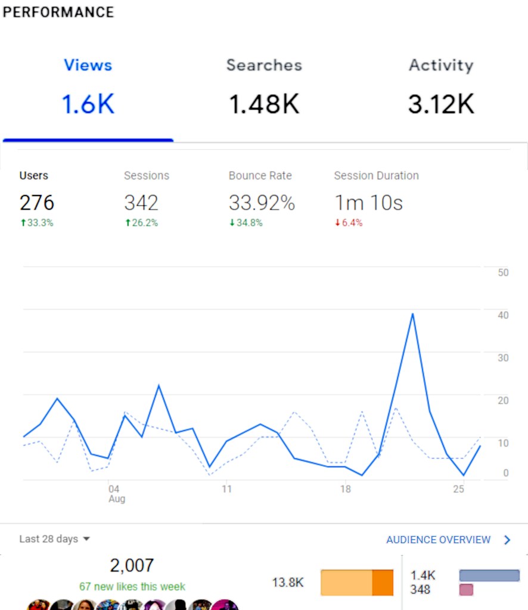Select the 276 Users metric value
The image size is (528, 610).
point(37,203)
